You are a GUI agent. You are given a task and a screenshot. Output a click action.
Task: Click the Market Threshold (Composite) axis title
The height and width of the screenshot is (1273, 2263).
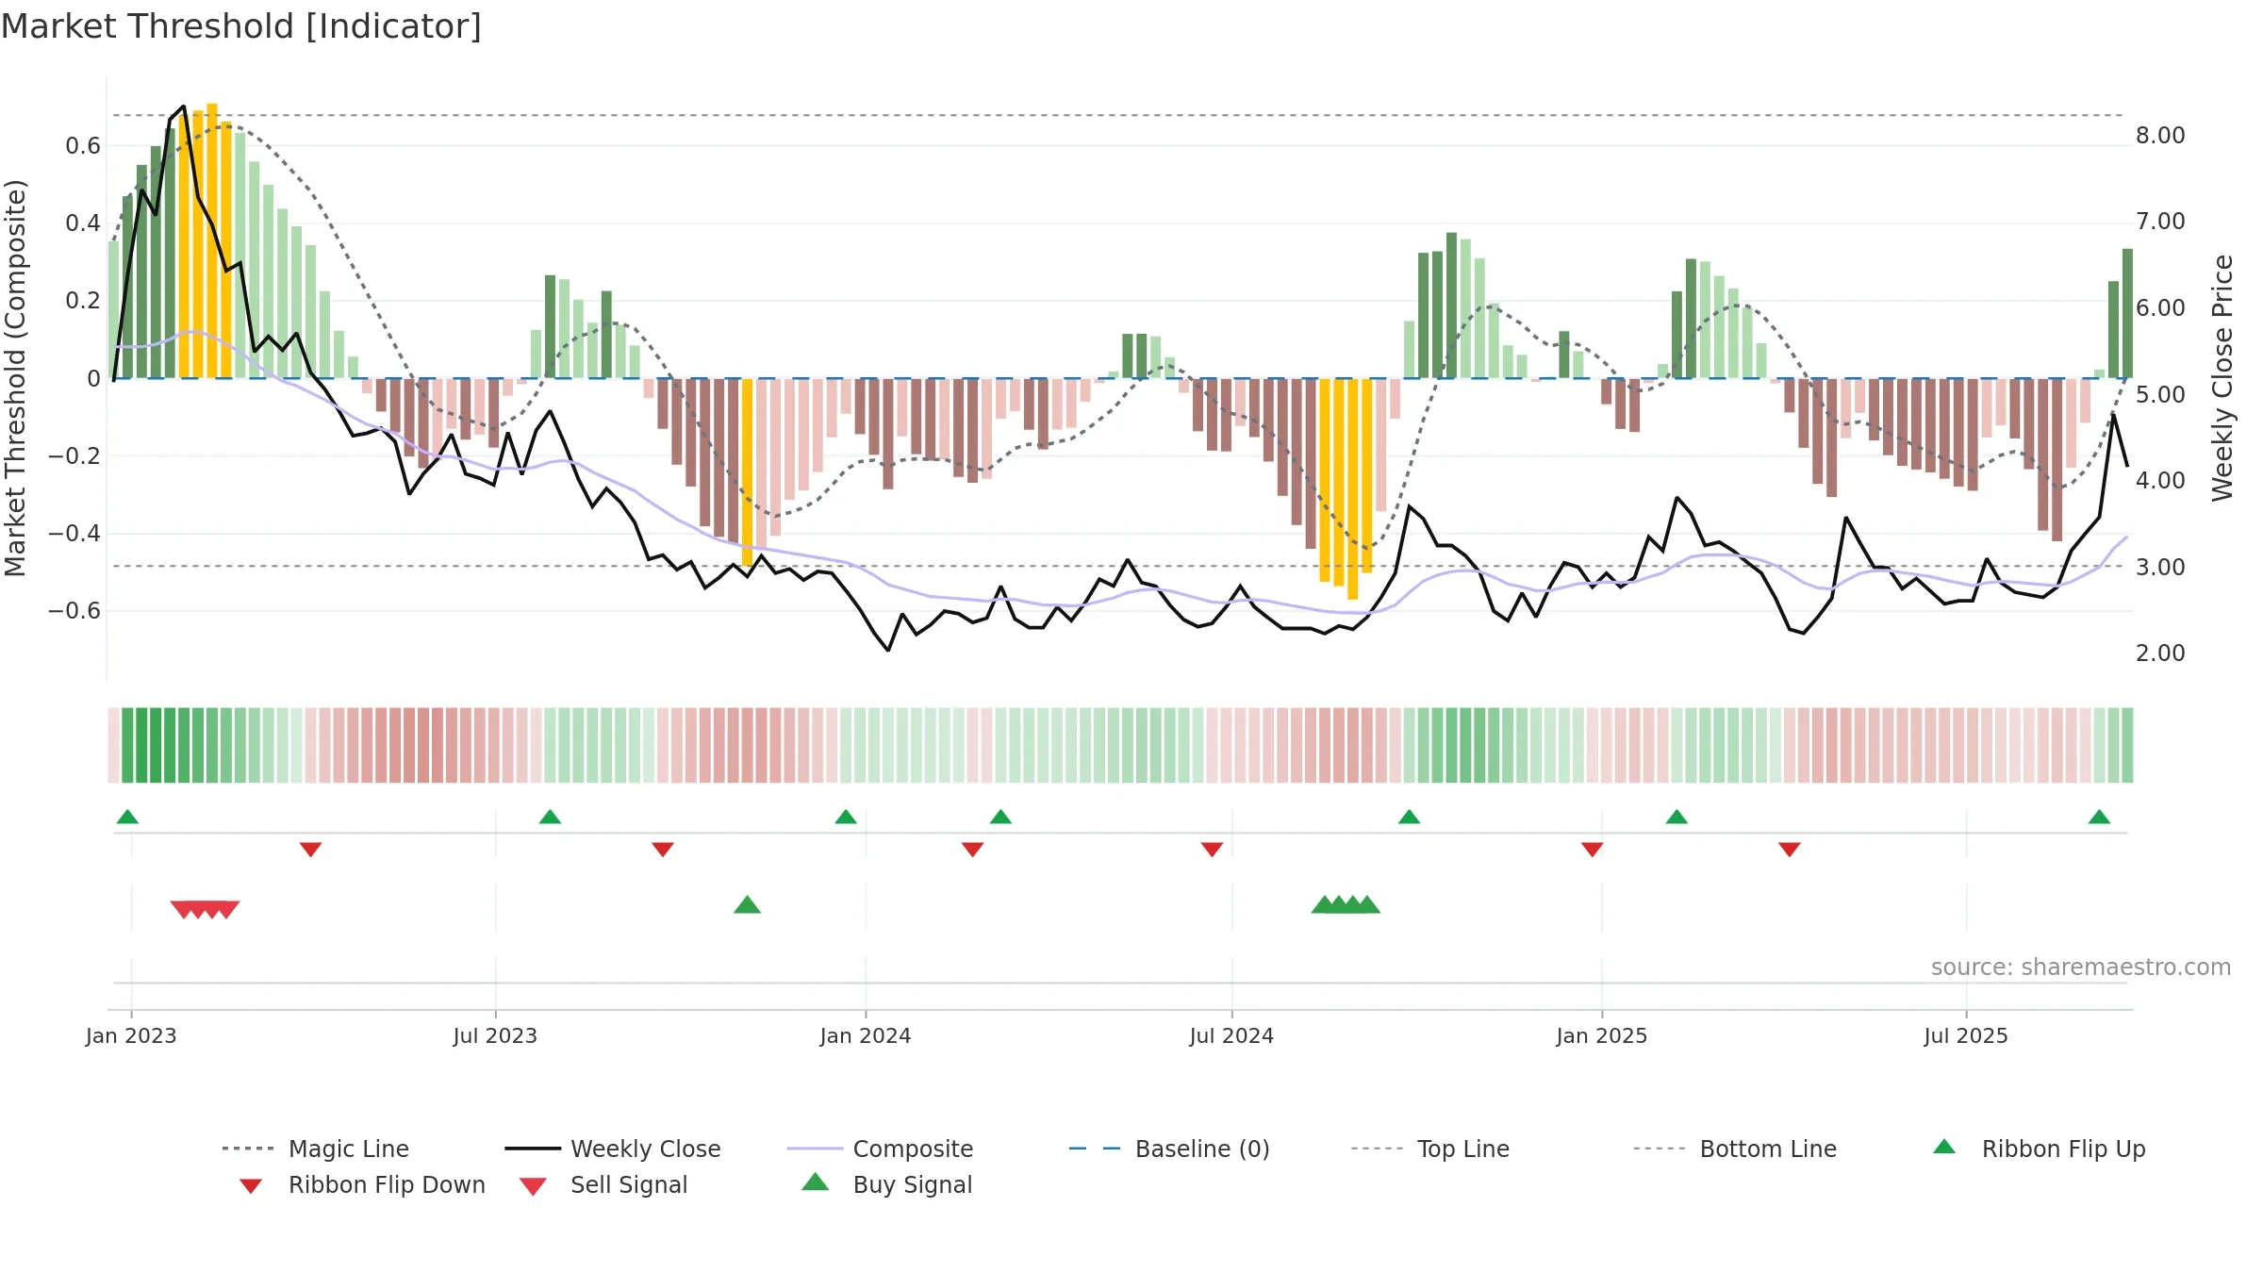[x=15, y=377]
